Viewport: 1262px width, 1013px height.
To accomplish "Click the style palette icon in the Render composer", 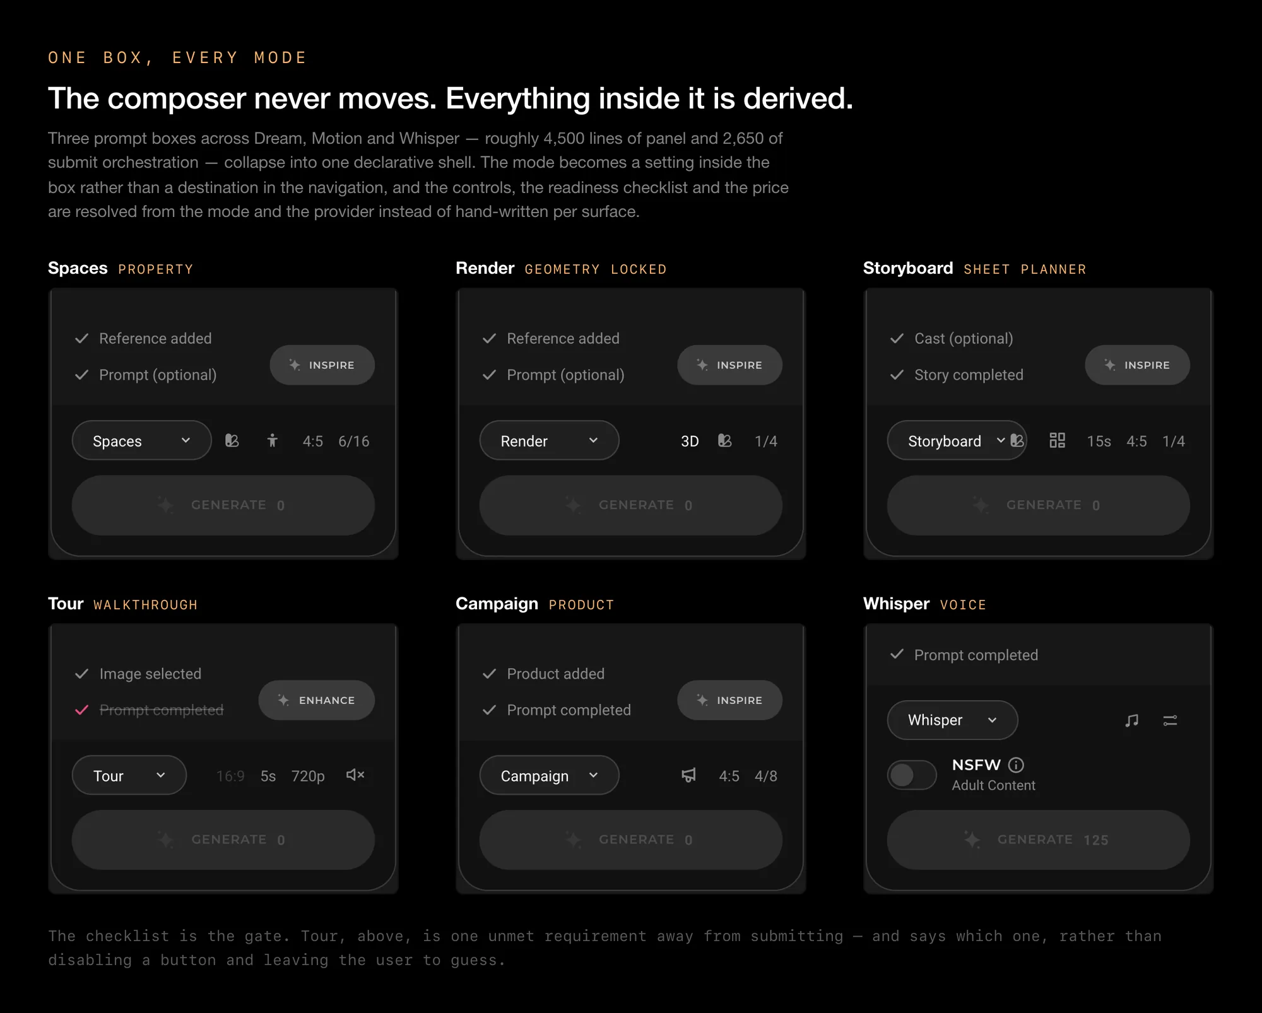I will (x=724, y=441).
